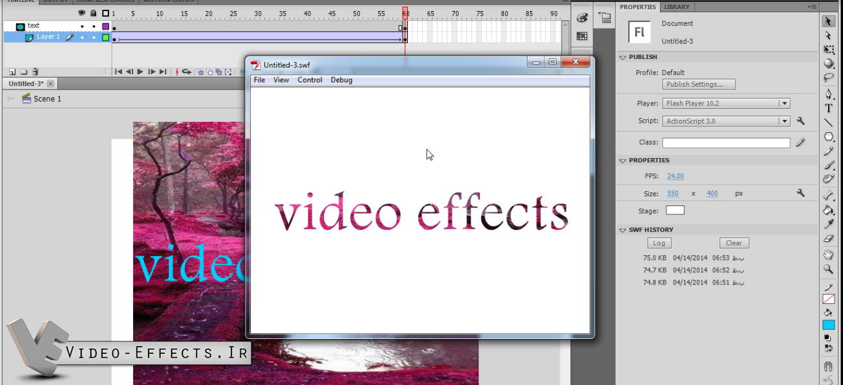Click the Play button in timeline controls

click(140, 72)
